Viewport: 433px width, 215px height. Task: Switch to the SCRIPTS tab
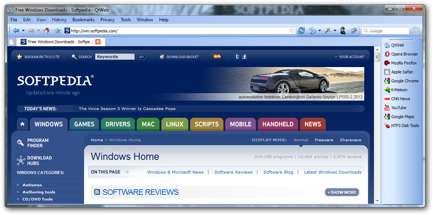(x=207, y=124)
